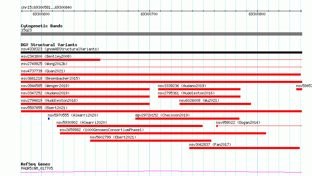Click nsv3944585 (Wenger2019) label
312x176 pixels.
[x=45, y=86]
